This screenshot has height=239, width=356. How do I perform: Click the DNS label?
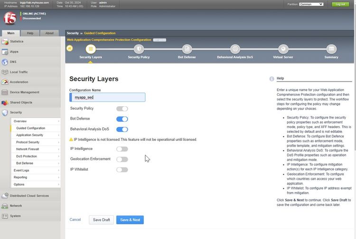point(13,62)
